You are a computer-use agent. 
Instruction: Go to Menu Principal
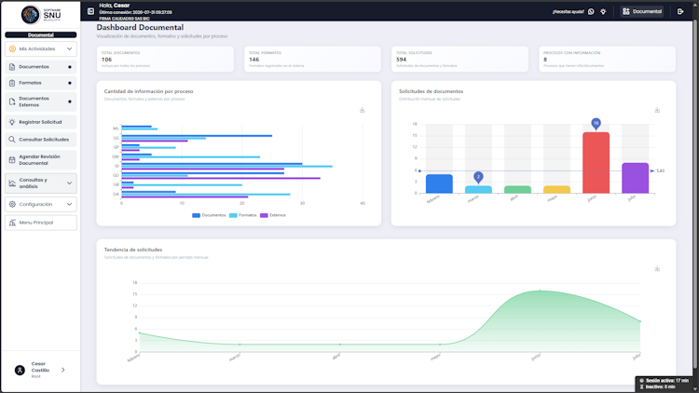tap(41, 223)
